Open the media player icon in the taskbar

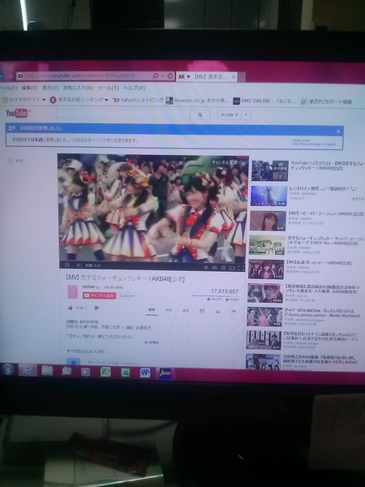click(x=85, y=371)
